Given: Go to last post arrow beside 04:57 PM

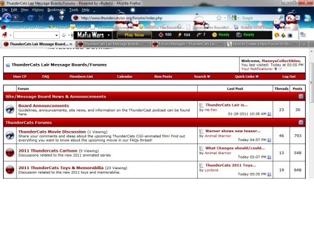Looking at the screenshot, I should tap(269, 140).
